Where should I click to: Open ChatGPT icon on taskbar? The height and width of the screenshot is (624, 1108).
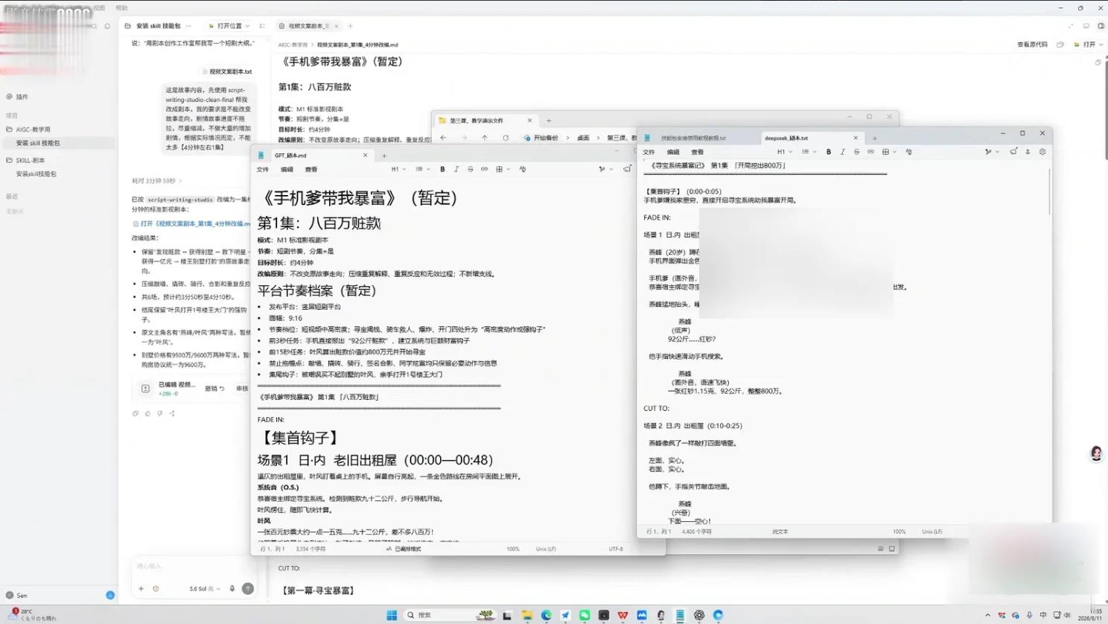click(x=698, y=615)
